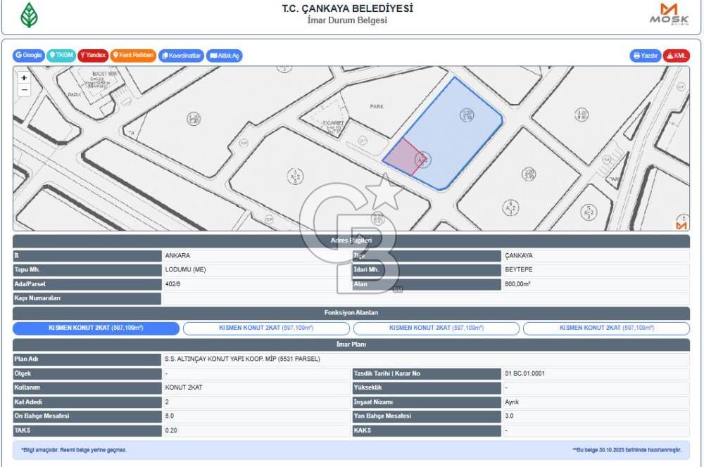Click the PARK area on the map
Screen dimensions: 704x467
coord(377,106)
